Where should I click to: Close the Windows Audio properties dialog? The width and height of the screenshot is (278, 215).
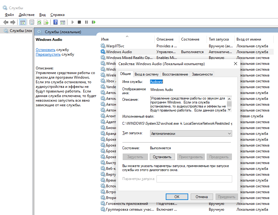point(236,64)
